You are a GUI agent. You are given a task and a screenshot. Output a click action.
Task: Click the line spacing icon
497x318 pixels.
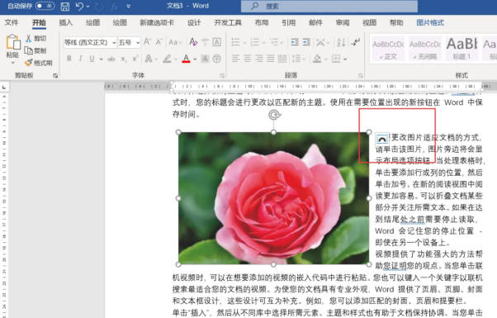(x=296, y=59)
